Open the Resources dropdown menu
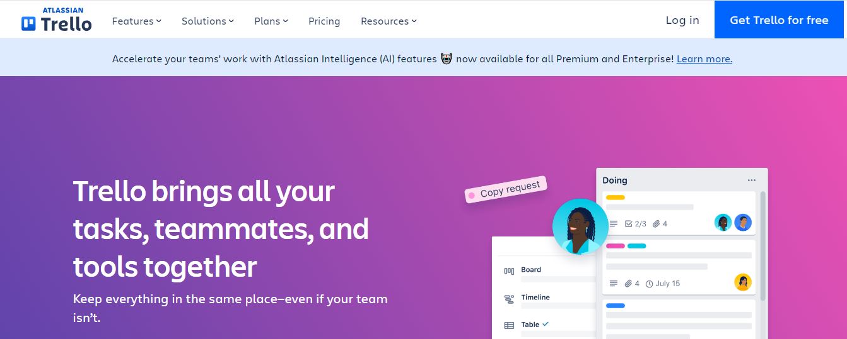The width and height of the screenshot is (847, 339). (388, 21)
